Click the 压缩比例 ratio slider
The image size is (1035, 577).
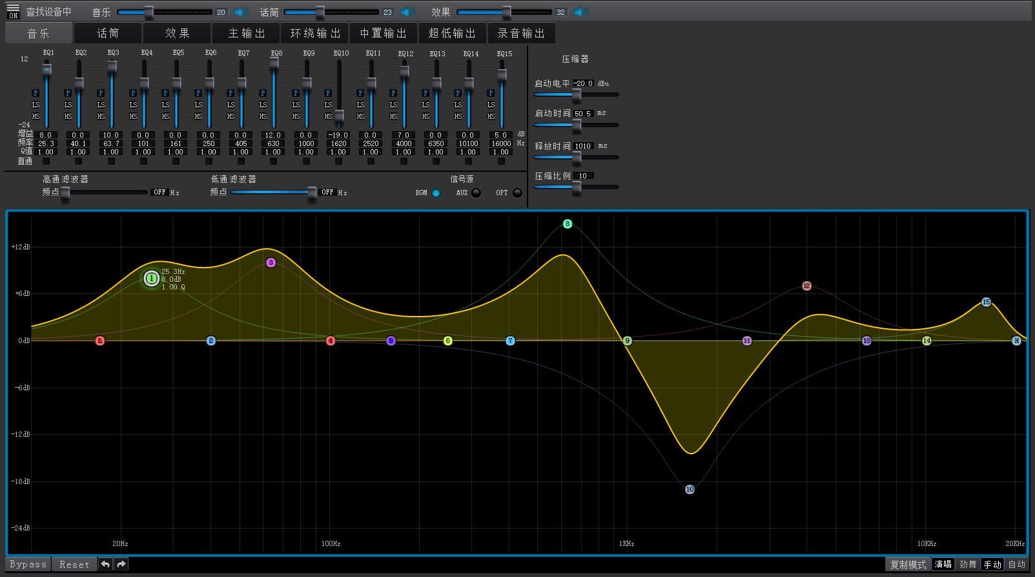click(x=576, y=187)
